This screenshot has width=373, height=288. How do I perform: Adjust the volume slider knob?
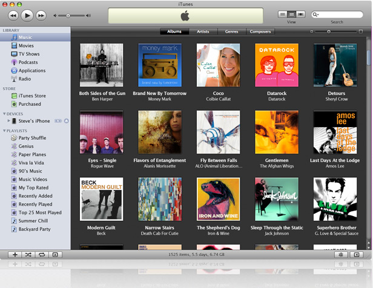click(68, 16)
